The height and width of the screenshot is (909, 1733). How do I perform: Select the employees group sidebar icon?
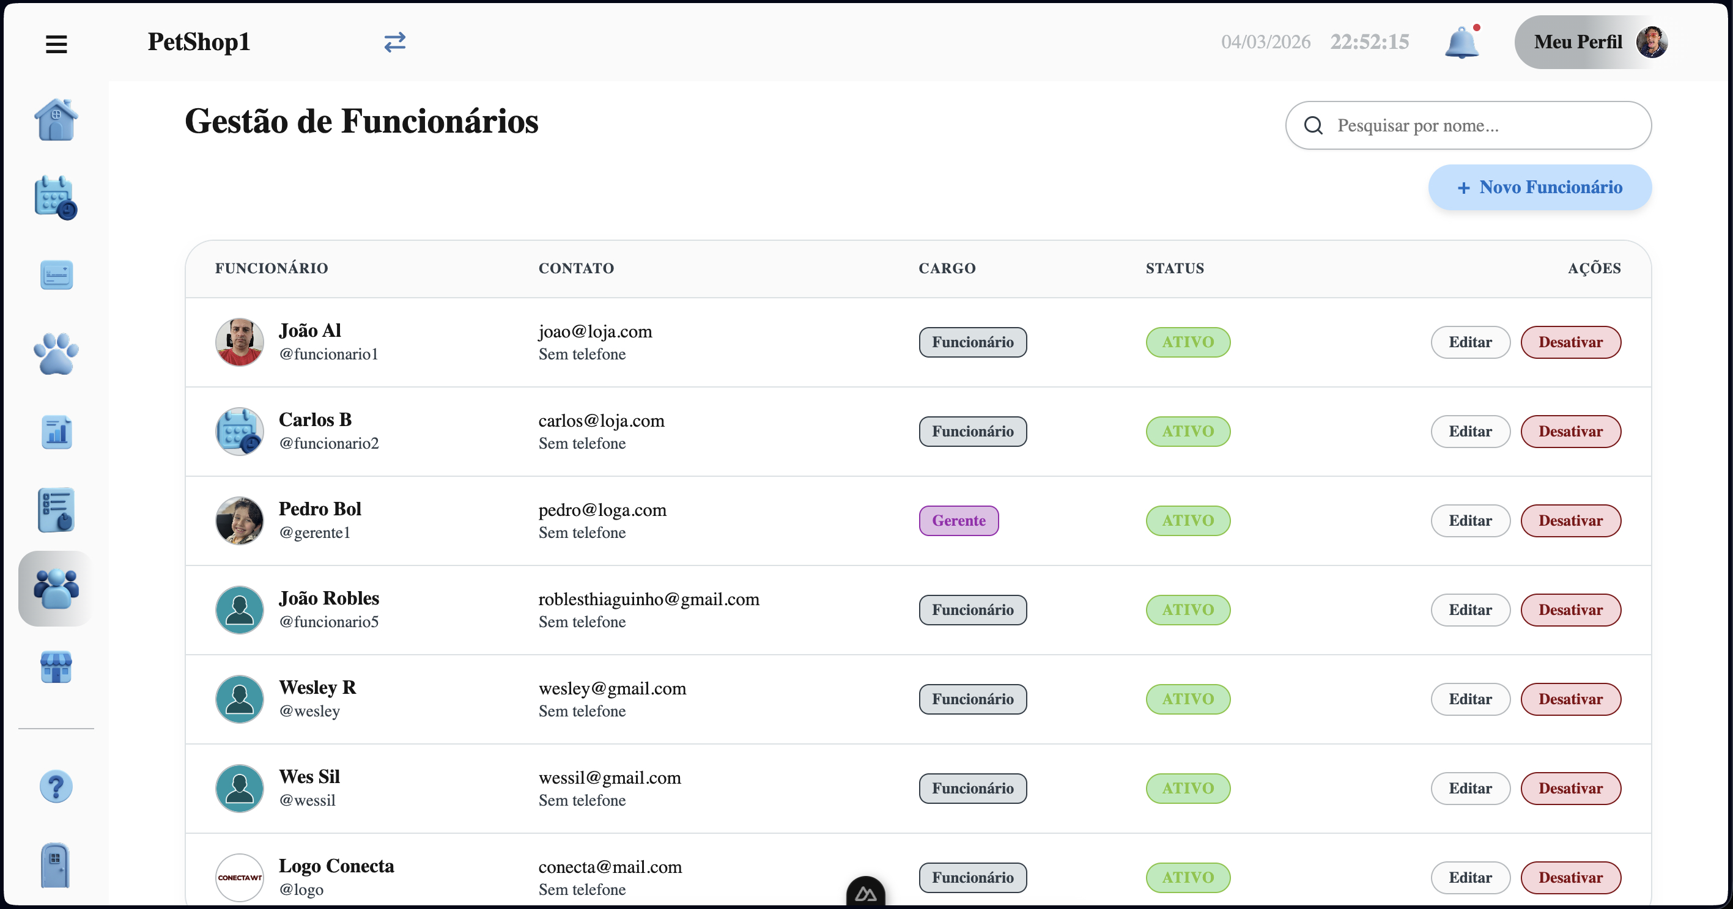point(56,588)
